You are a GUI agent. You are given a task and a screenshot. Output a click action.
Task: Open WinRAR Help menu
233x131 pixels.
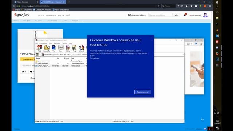(70, 43)
